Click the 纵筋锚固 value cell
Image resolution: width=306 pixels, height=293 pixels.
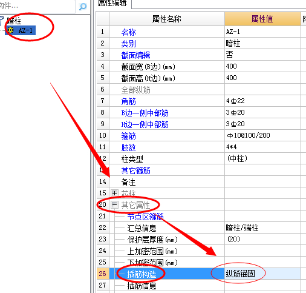262,274
